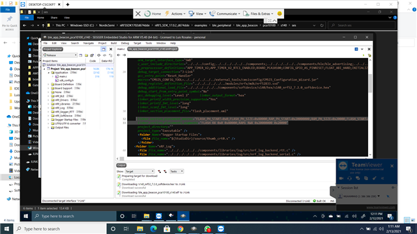Screen dimensions: 417x234
Task: Open the Release configuration dropdown
Action: click(60, 55)
